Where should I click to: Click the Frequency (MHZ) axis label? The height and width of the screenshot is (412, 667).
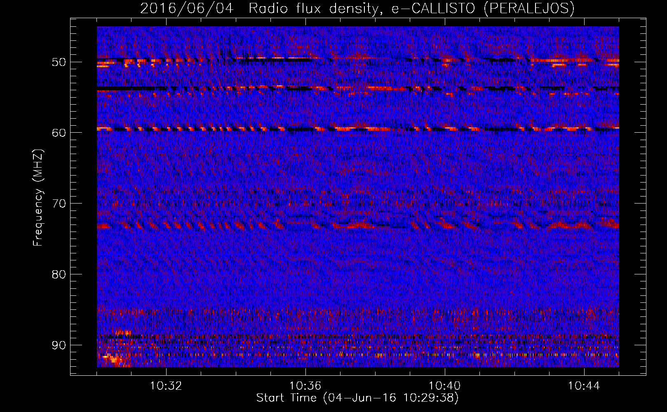(x=38, y=197)
